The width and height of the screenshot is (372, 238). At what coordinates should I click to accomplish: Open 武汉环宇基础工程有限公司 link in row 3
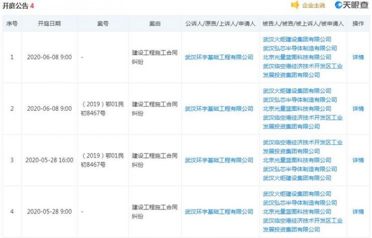[219, 160]
